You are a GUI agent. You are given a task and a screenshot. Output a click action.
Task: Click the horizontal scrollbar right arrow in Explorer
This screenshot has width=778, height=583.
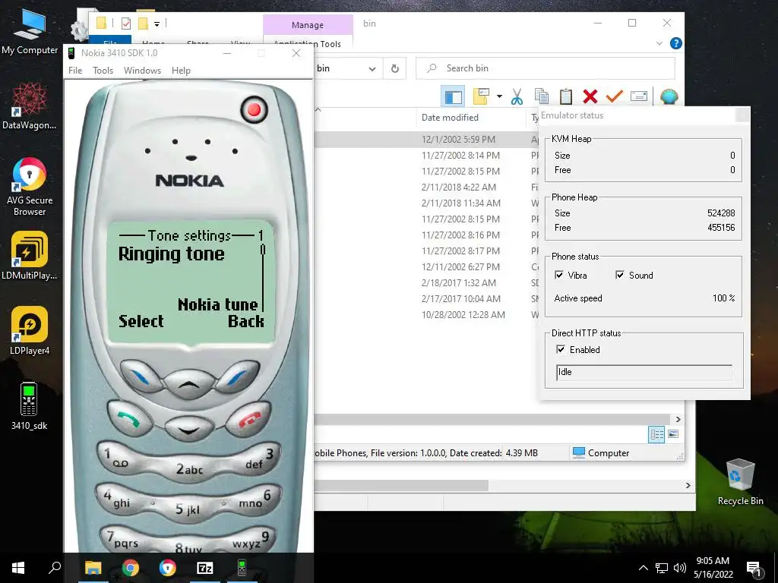(x=678, y=419)
